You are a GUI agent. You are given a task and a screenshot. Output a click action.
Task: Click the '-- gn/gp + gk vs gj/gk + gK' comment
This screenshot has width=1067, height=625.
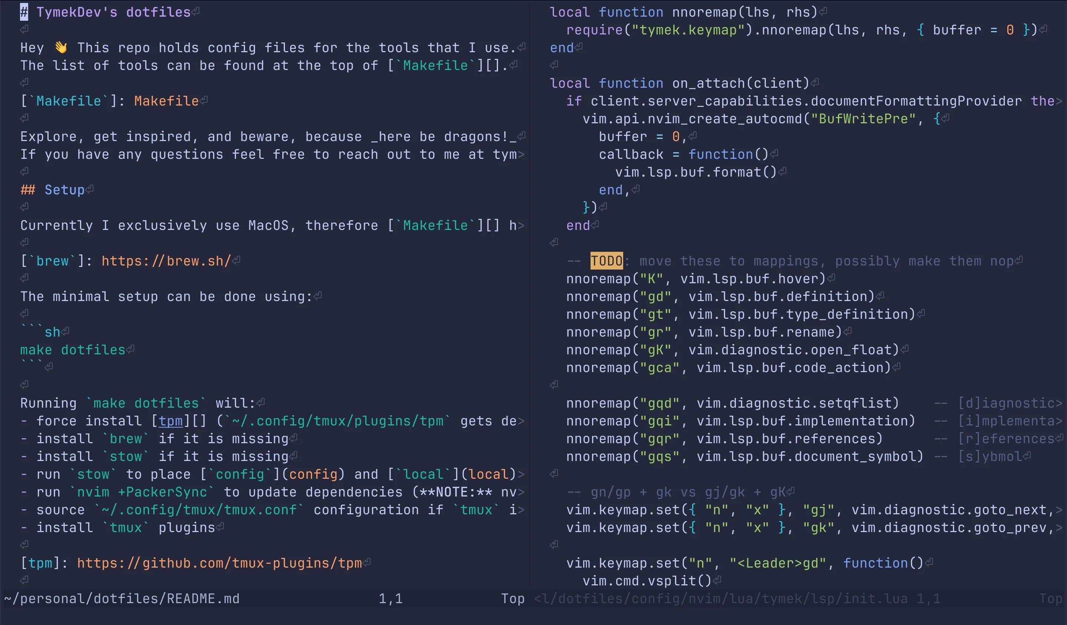point(676,492)
